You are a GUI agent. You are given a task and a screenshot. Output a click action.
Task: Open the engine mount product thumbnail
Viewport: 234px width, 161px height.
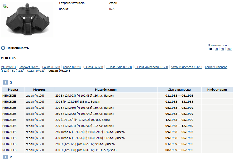[x=27, y=20]
